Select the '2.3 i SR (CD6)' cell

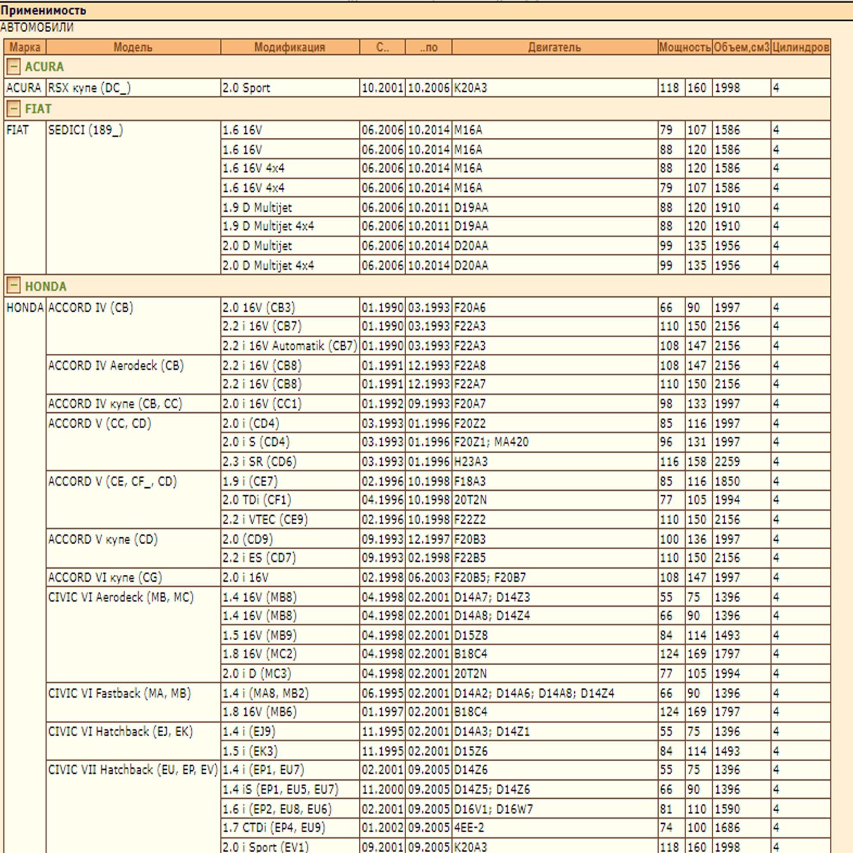tap(290, 461)
